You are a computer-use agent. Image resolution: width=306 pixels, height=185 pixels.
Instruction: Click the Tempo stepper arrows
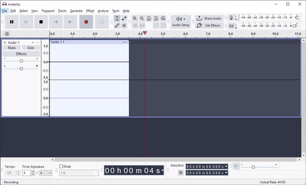18,173
